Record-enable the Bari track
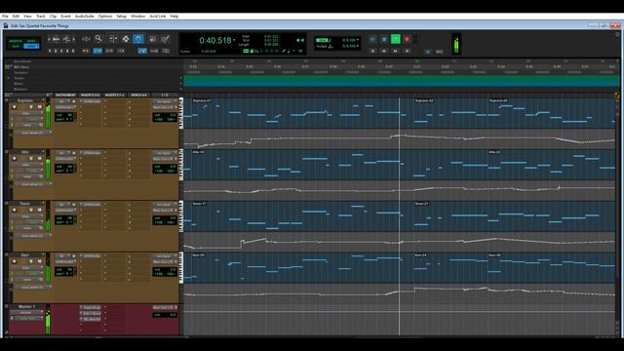The height and width of the screenshot is (351, 624). pyautogui.click(x=14, y=261)
